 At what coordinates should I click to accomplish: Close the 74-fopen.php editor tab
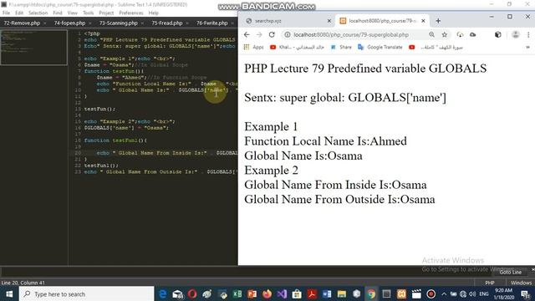pos(90,23)
